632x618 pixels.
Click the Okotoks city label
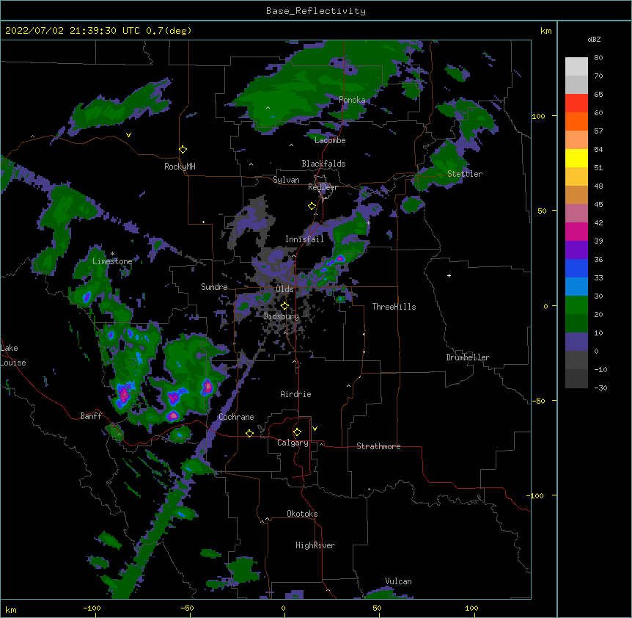tap(302, 514)
